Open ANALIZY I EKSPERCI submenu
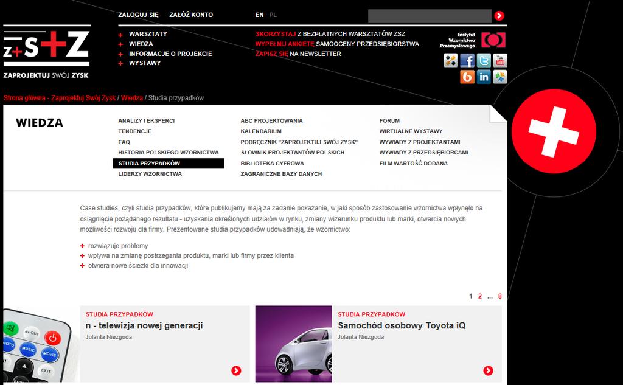 tap(146, 121)
